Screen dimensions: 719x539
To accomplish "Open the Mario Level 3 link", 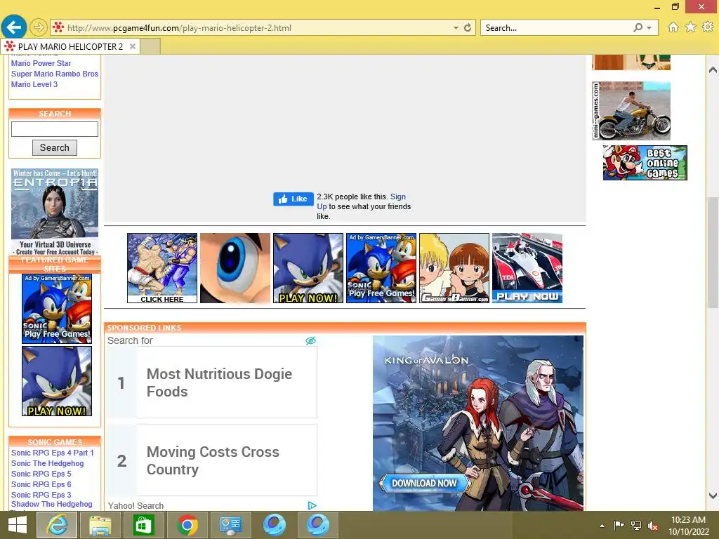I will [34, 84].
